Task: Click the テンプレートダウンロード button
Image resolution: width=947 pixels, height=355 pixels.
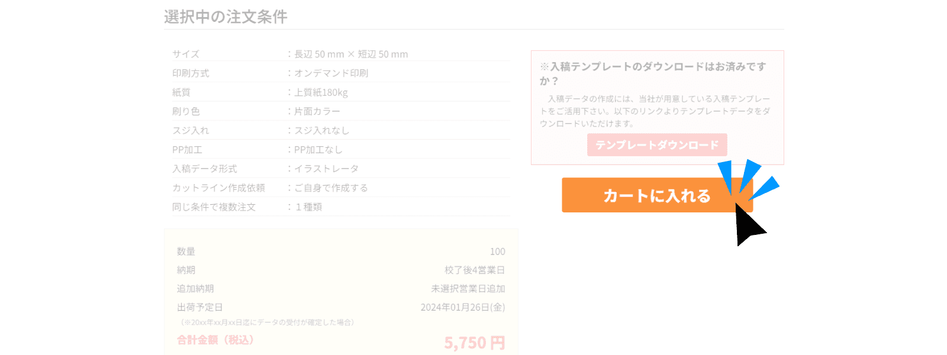Action: [657, 144]
